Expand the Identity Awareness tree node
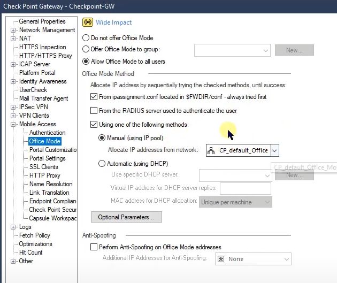Screen dimensions: 337x283 [13, 81]
